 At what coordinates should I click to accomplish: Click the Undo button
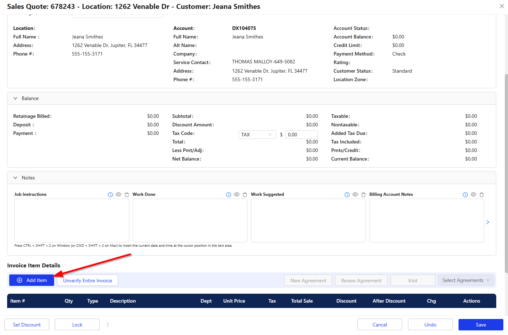[430, 325]
